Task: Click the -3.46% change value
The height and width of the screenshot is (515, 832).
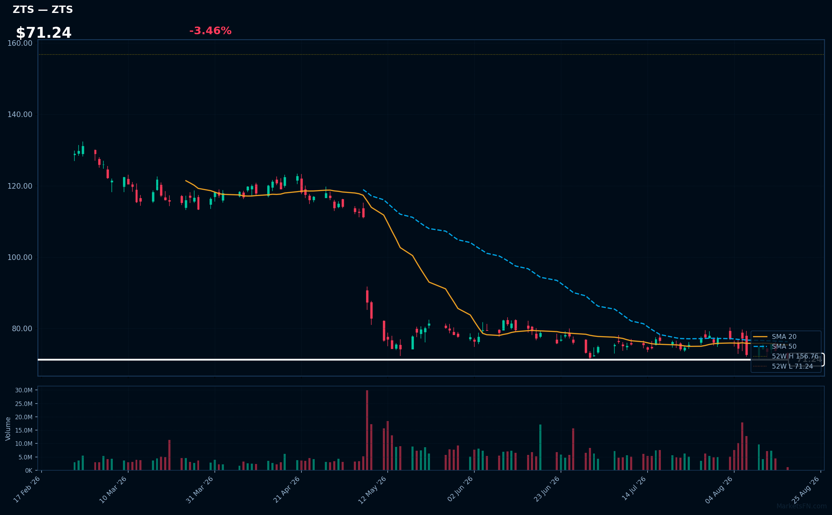Action: tap(210, 31)
